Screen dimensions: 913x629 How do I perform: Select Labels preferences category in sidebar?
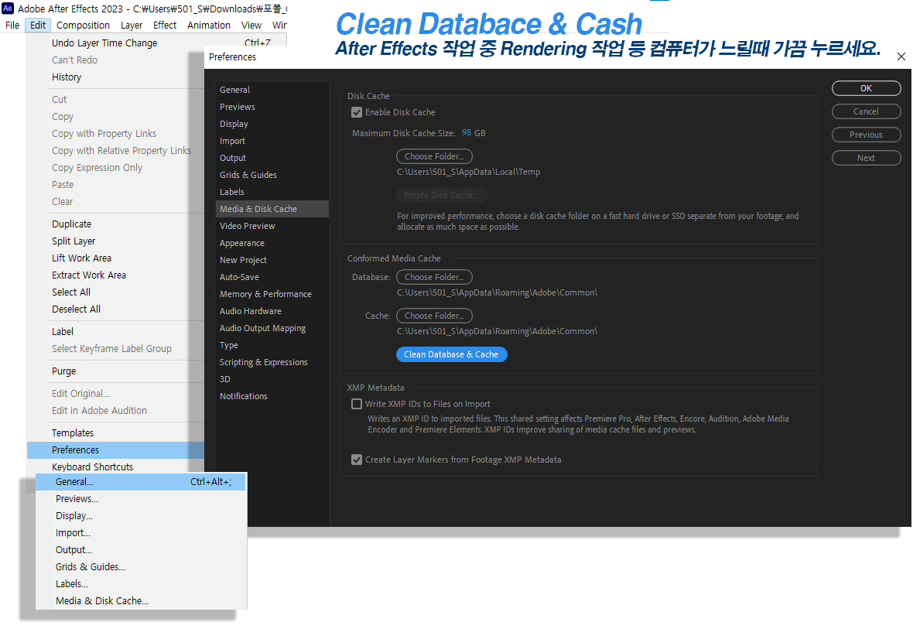coord(272,192)
